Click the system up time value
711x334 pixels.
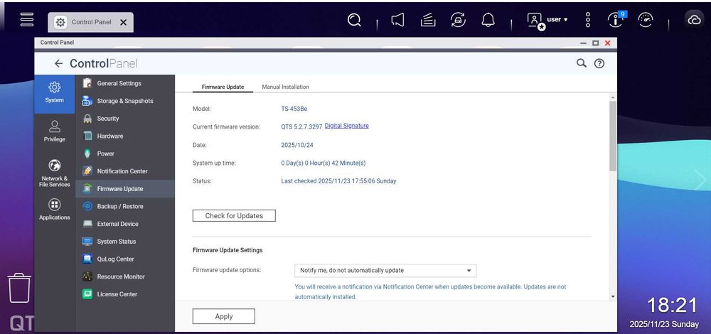[x=324, y=163]
